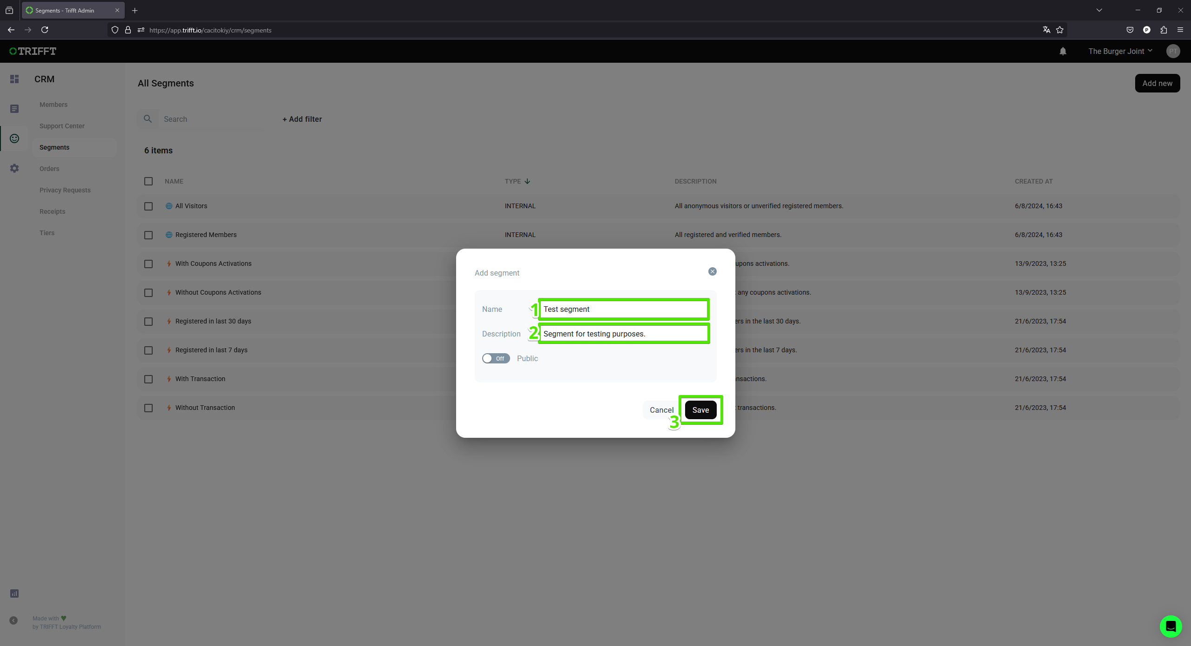1191x646 pixels.
Task: Click the Name input field in Add segment
Action: pyautogui.click(x=624, y=309)
